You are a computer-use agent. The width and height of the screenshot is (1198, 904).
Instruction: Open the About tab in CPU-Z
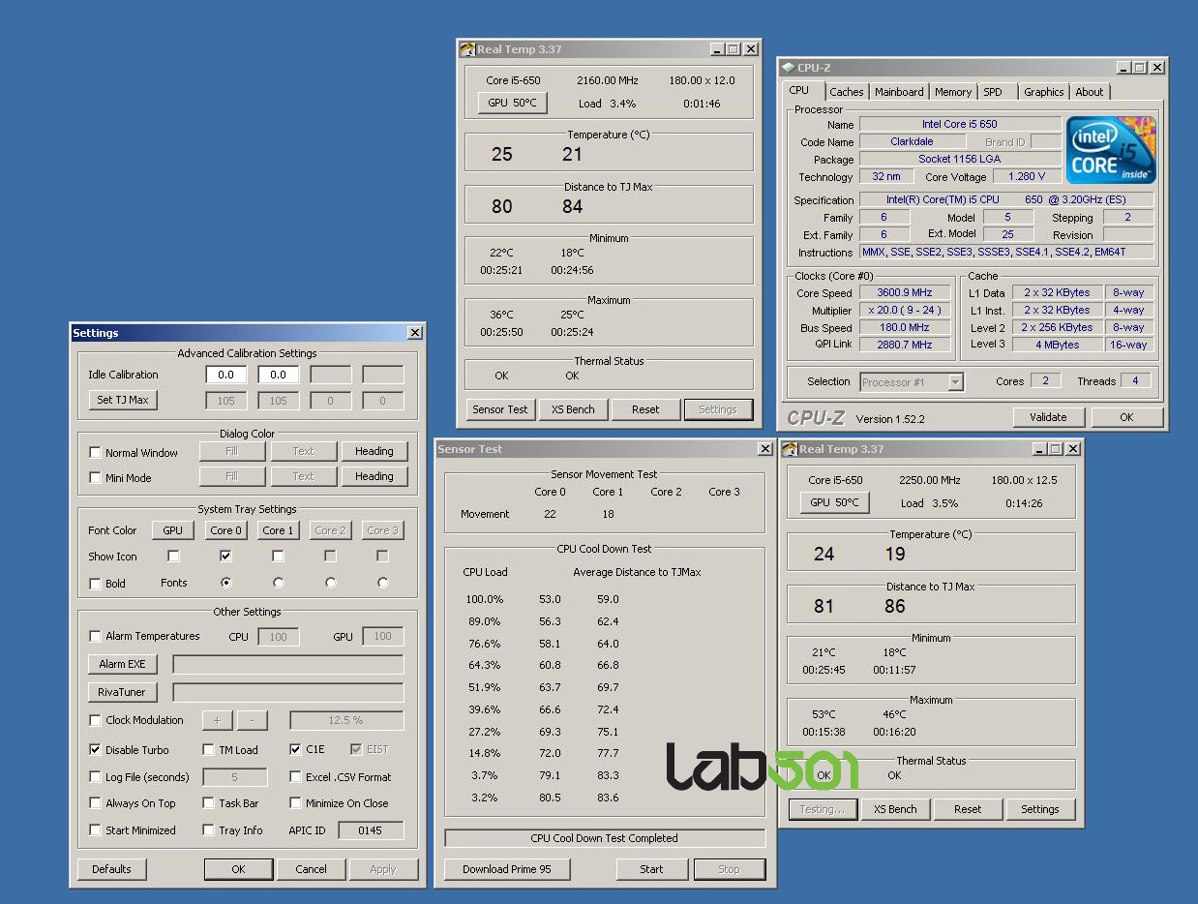(x=1090, y=92)
